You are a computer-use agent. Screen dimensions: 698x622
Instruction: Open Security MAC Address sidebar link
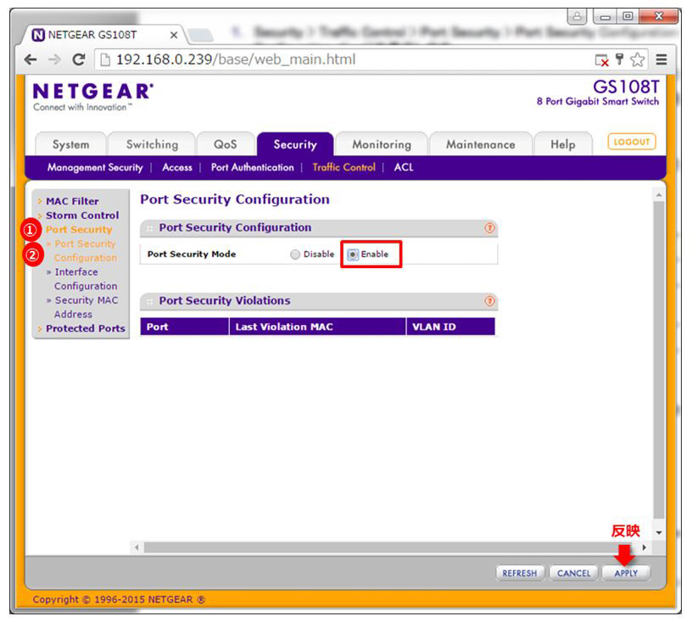(86, 307)
